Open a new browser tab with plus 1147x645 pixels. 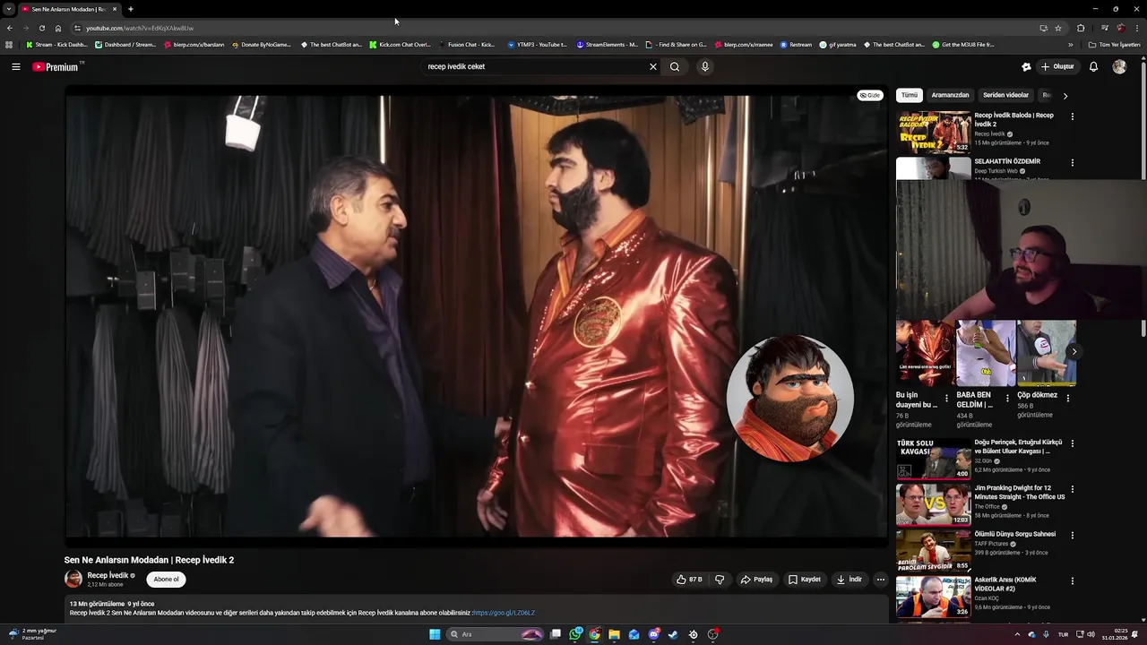pyautogui.click(x=131, y=9)
